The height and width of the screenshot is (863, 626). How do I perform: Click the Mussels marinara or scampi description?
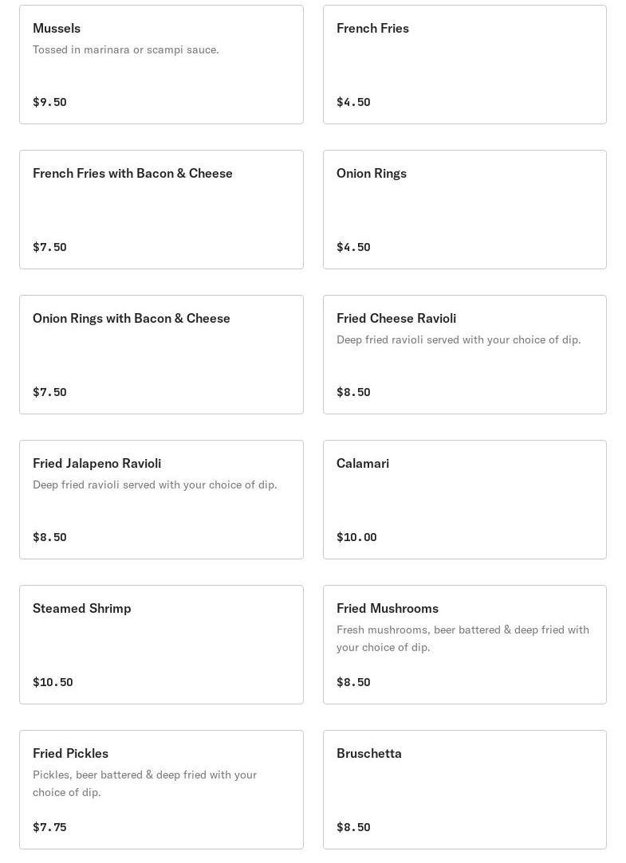[x=125, y=49]
